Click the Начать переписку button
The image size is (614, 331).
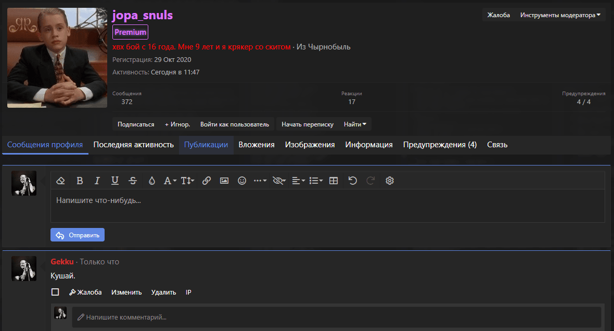click(308, 124)
